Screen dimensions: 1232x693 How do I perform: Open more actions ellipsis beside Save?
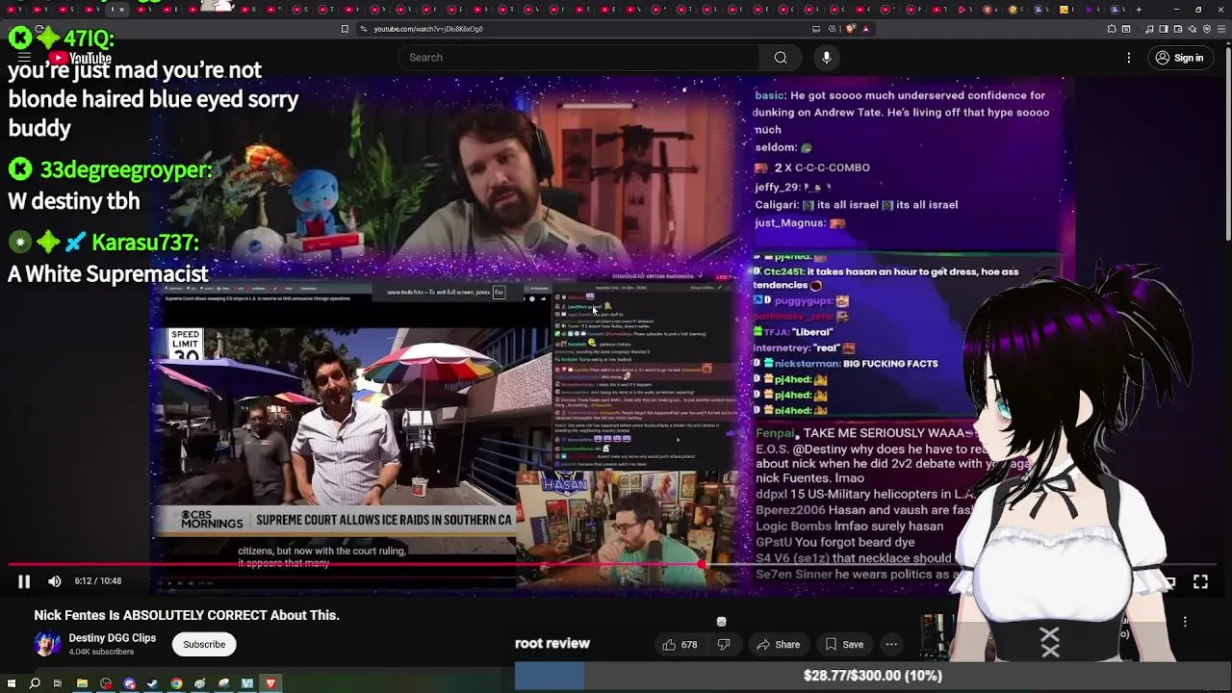[891, 645]
